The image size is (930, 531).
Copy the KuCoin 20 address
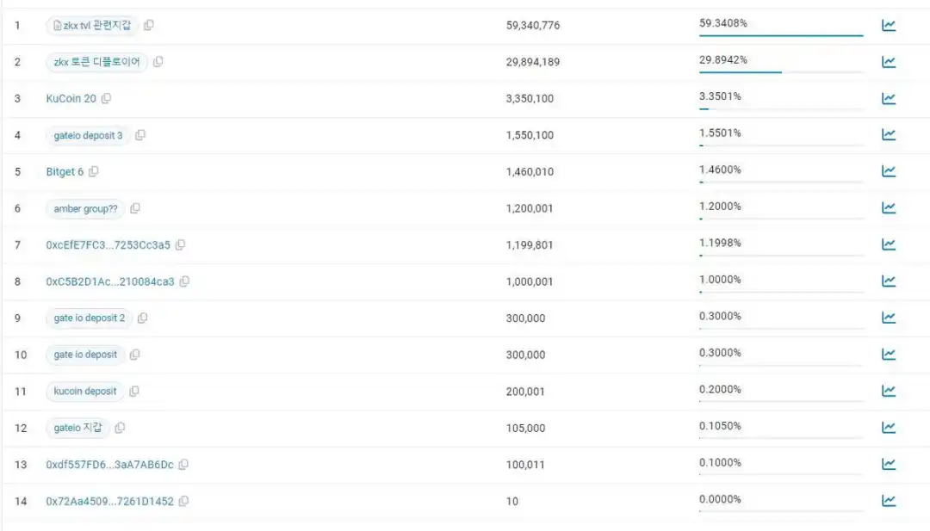106,99
